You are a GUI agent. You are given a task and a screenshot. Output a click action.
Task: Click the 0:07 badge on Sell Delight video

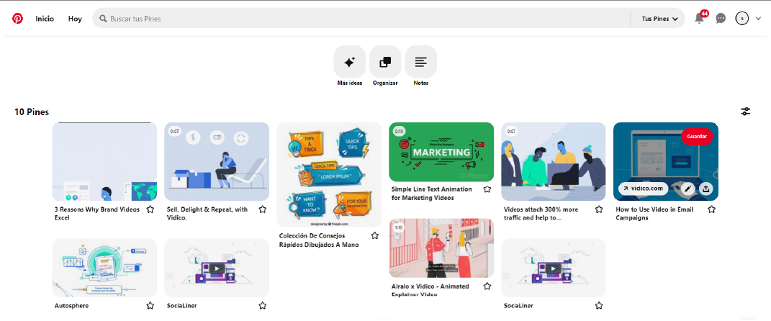[174, 131]
